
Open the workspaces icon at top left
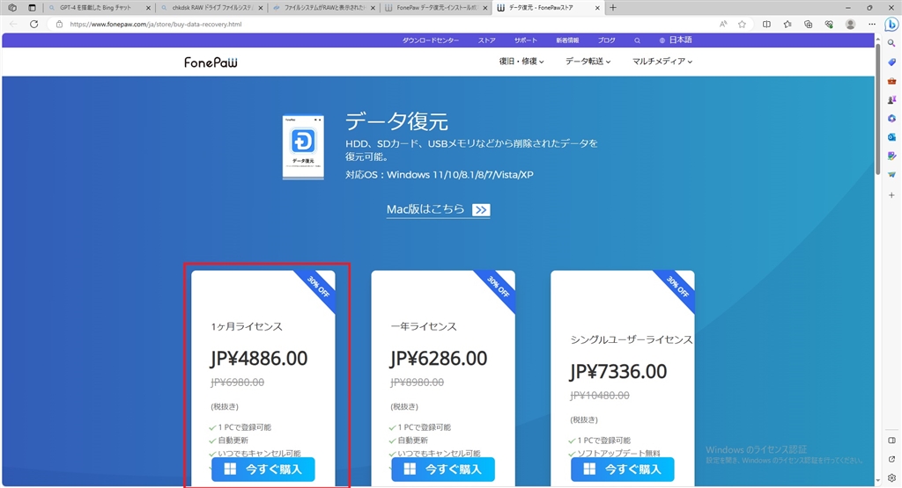[x=12, y=8]
